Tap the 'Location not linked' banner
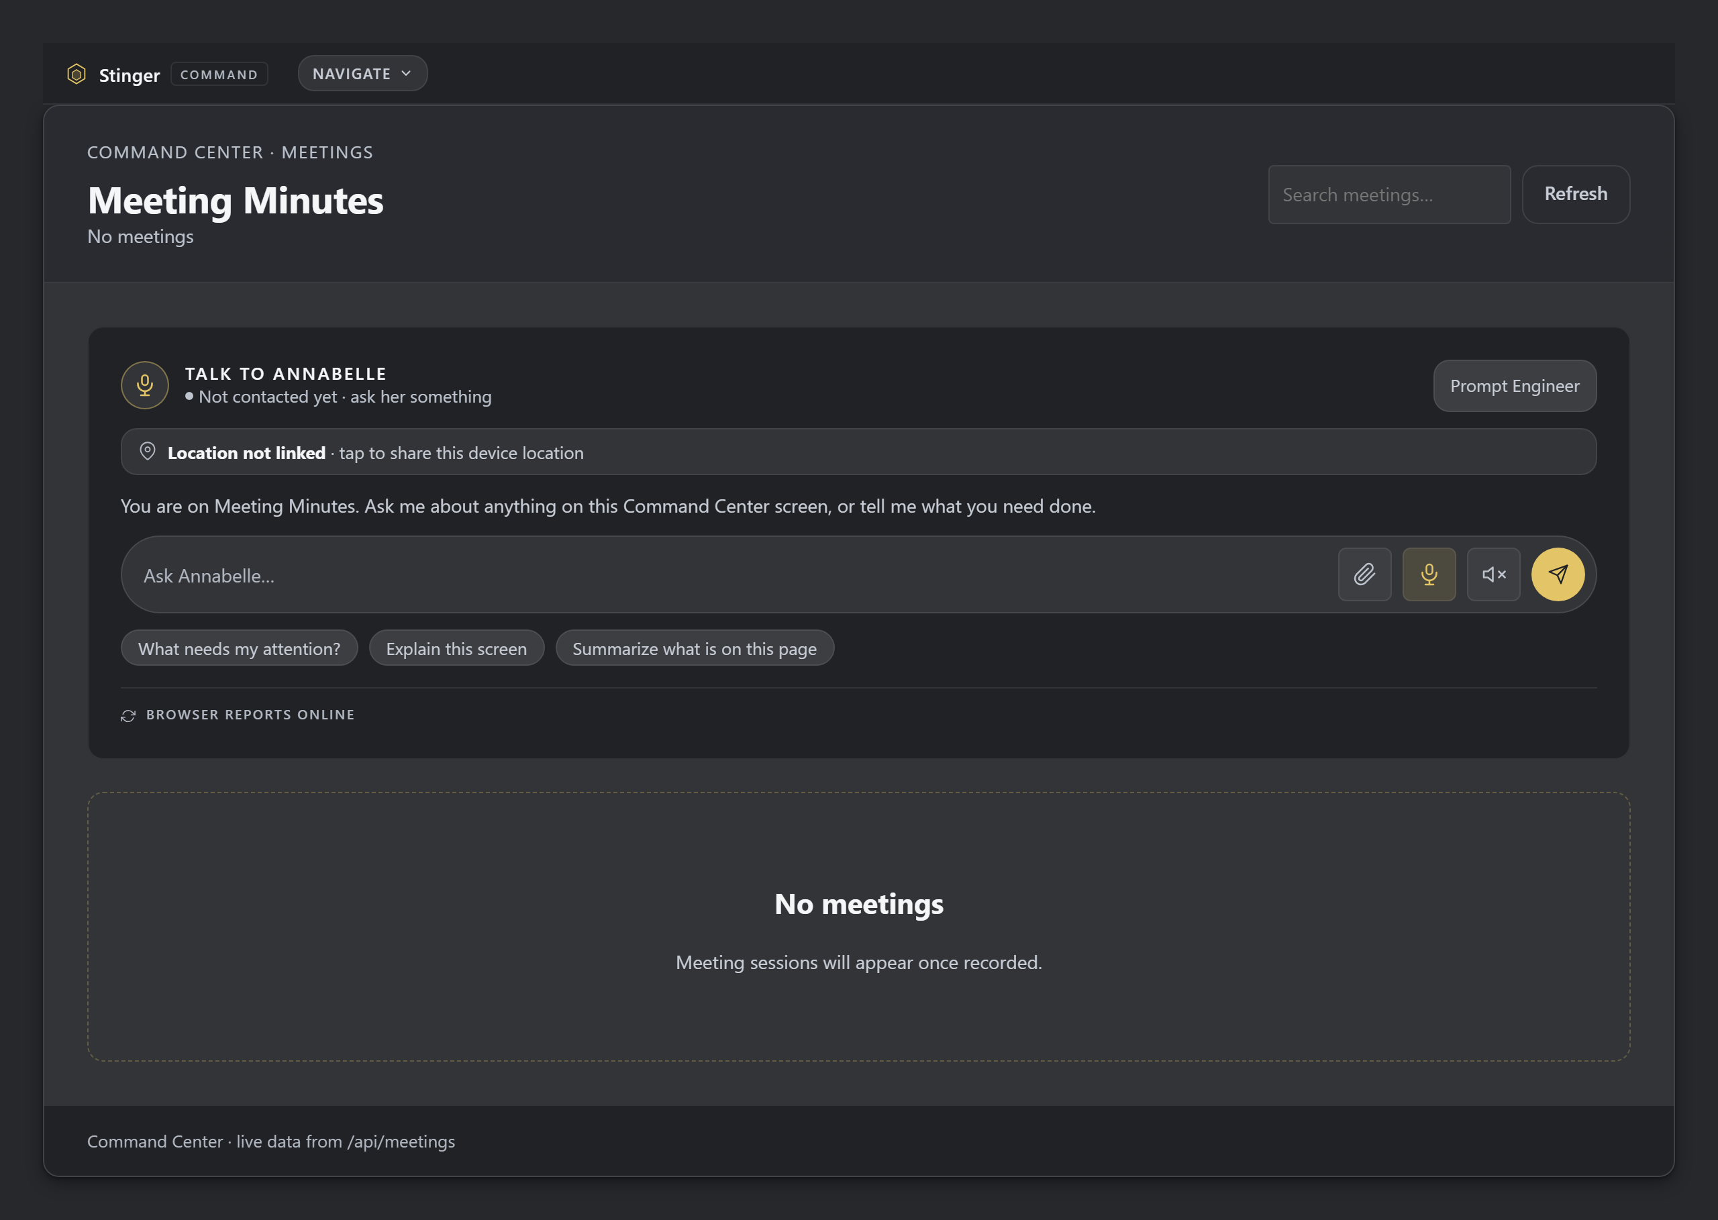Screen dimensions: 1718x1220 click(x=858, y=452)
